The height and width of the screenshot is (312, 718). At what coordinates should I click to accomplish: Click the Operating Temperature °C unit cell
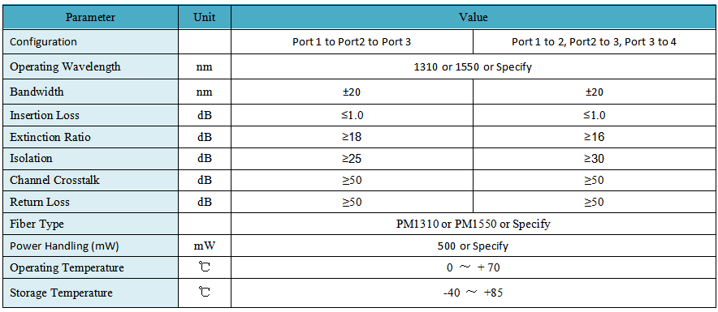tap(204, 267)
